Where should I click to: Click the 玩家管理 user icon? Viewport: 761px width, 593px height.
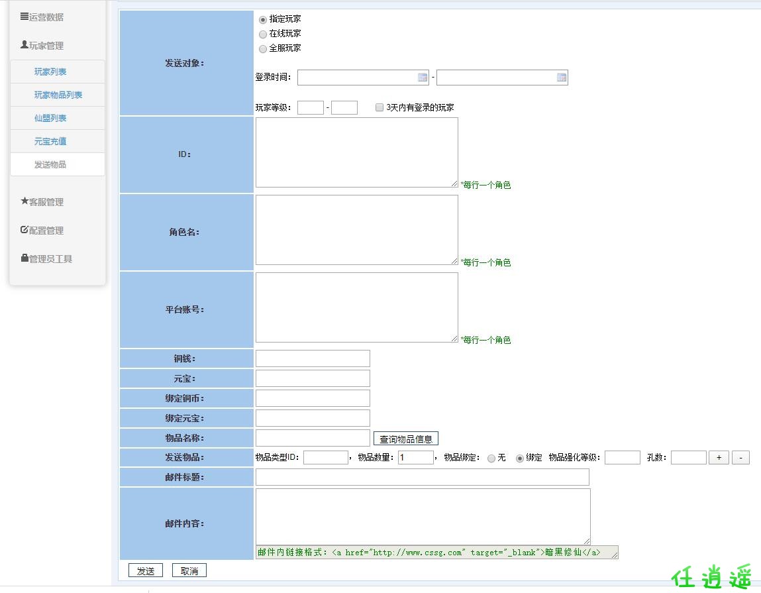[25, 44]
